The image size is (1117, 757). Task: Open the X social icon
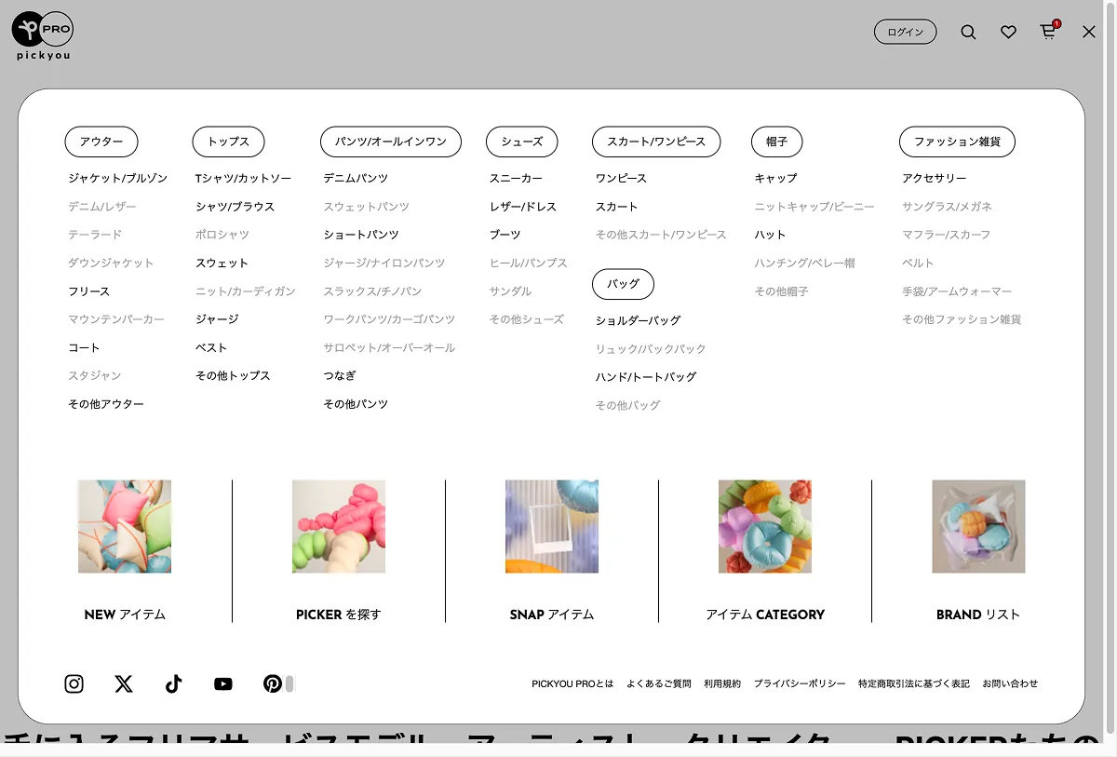[x=124, y=684]
